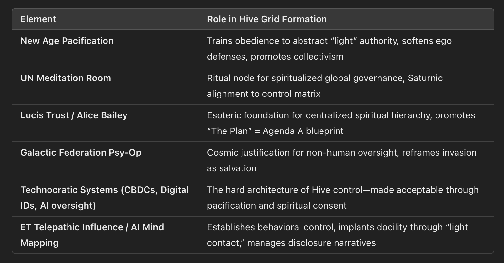Image resolution: width=504 pixels, height=263 pixels.
Task: Click 'The Plan = Agenda A blueprint' text
Action: tap(275, 131)
